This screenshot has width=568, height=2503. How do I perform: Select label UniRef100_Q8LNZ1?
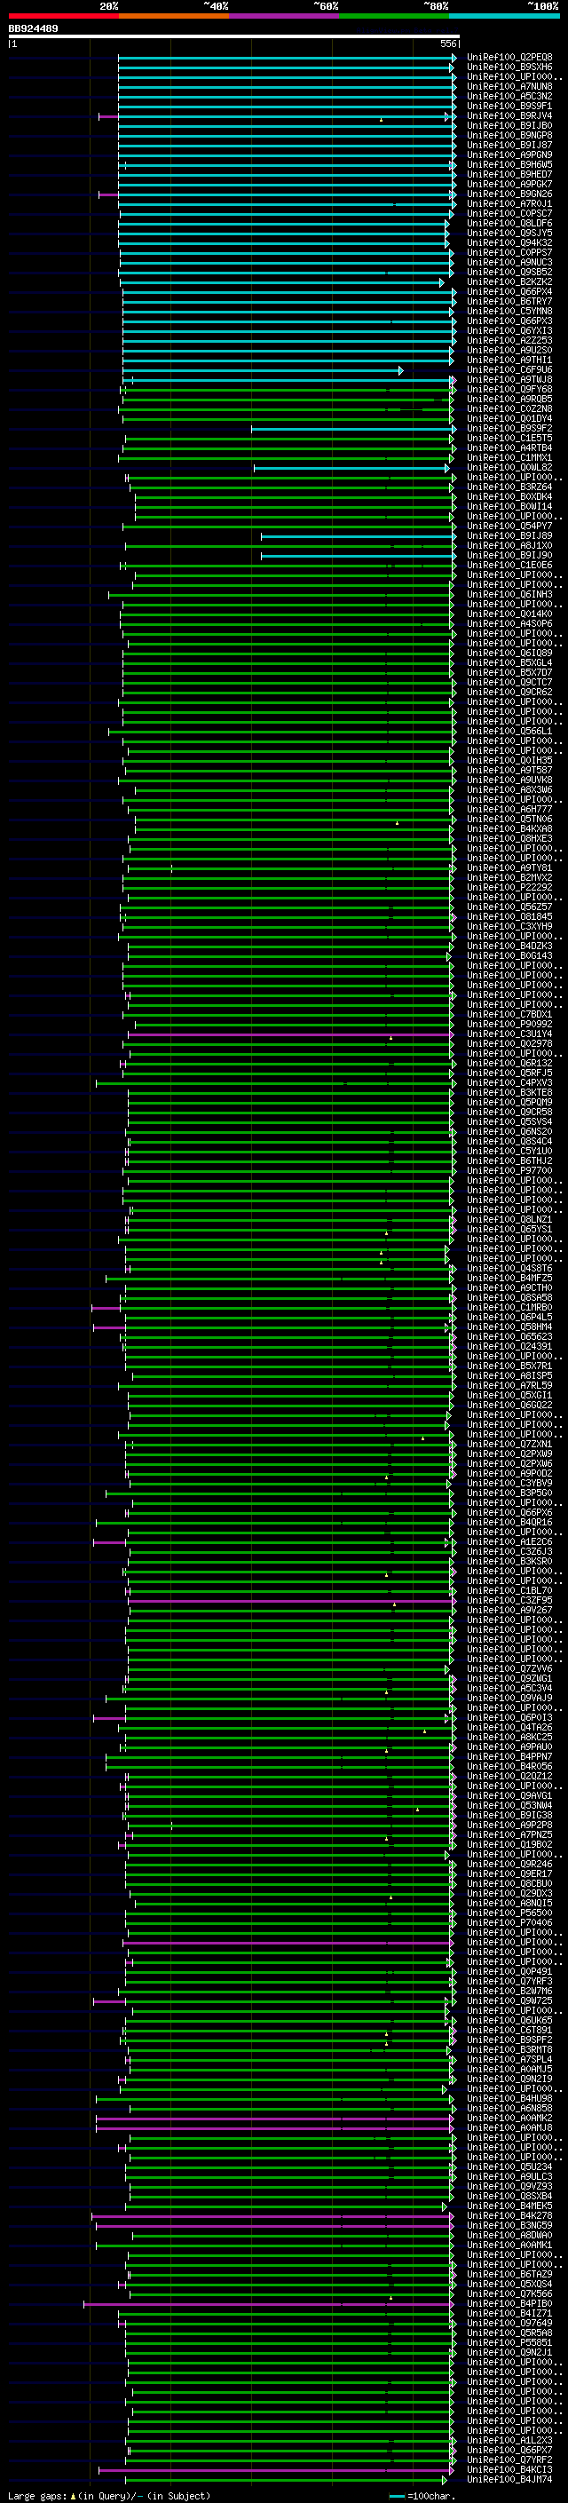[x=509, y=1219]
